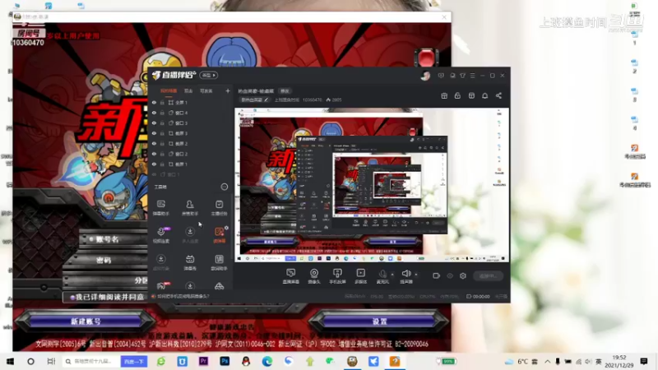The image size is (658, 370).
Task: Open the 多人连麦 tool in toolbox
Action: pyautogui.click(x=190, y=235)
